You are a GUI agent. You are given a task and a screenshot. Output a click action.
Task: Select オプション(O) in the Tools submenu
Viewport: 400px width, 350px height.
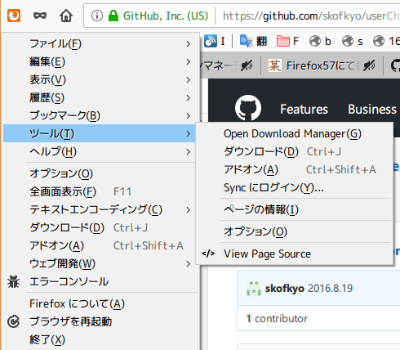[295, 231]
